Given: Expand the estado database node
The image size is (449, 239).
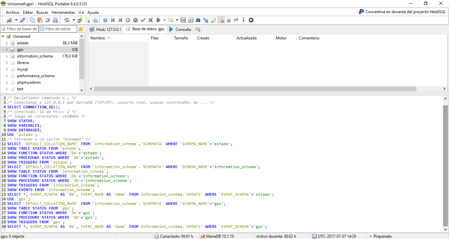Looking at the screenshot, I should coord(6,43).
